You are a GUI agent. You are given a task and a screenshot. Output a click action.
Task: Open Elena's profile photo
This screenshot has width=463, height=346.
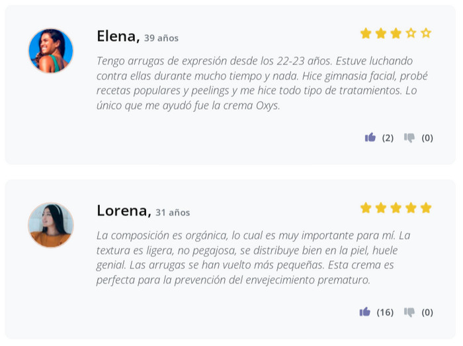click(x=50, y=51)
